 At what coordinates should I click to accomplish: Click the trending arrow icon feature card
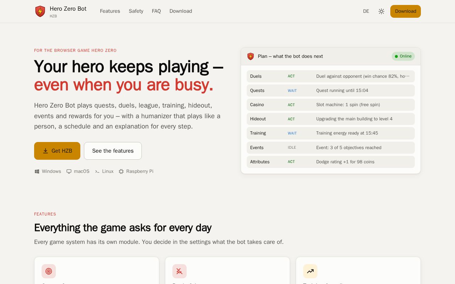click(310, 271)
